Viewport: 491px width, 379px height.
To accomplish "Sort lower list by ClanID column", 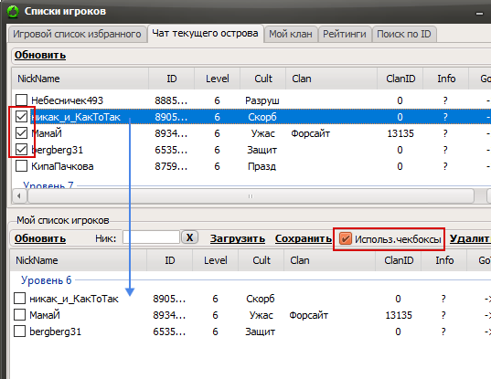I will click(x=399, y=260).
